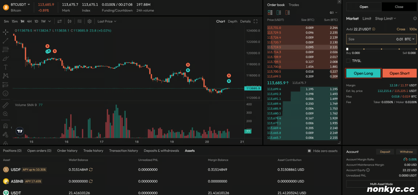Open the Order history tab

67,150
